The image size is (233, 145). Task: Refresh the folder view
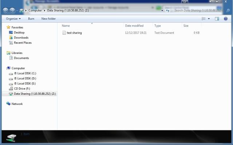click(167, 11)
